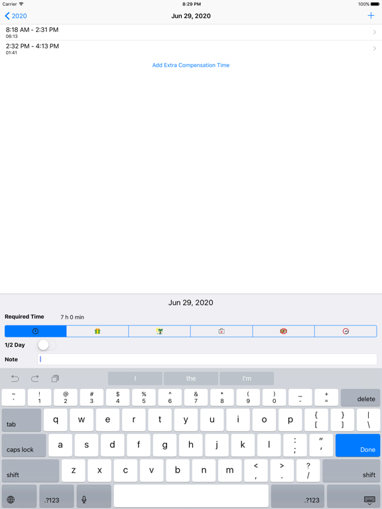Tap the right shift key

coord(351,471)
